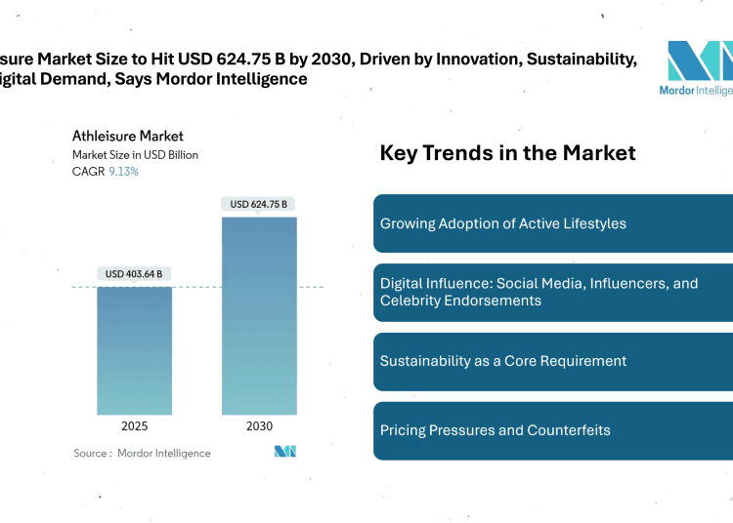Click the 2025 axis label below the chart
Image resolution: width=733 pixels, height=523 pixels.
coord(135,426)
